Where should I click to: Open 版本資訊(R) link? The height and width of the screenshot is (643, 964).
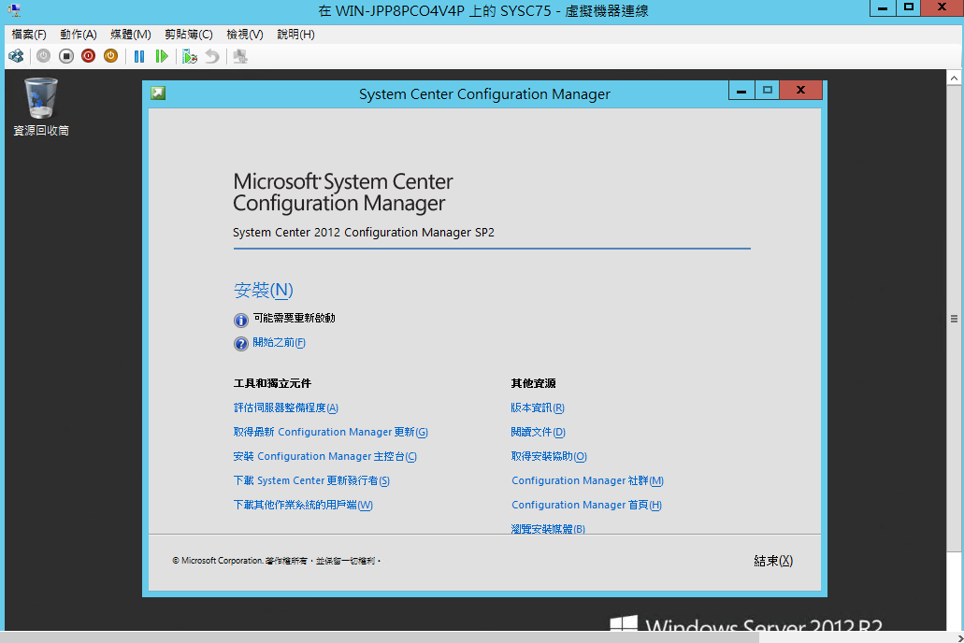[x=538, y=407]
